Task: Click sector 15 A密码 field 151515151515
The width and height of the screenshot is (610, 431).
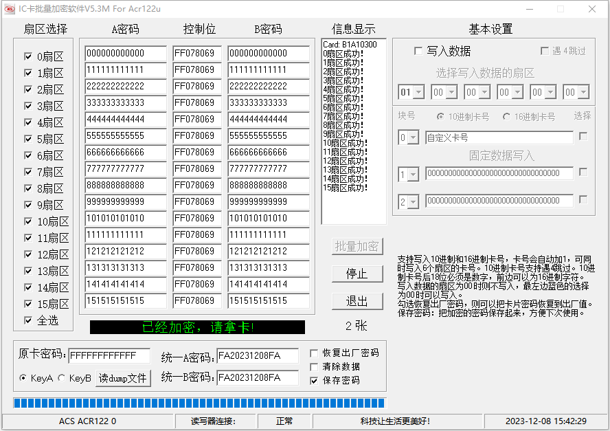Action: (x=126, y=301)
